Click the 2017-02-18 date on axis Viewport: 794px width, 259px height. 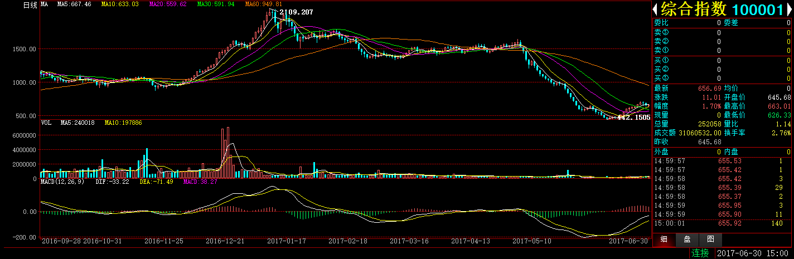[x=348, y=241]
